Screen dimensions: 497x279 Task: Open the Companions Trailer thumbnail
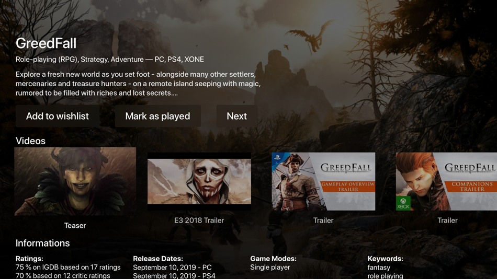tap(446, 181)
